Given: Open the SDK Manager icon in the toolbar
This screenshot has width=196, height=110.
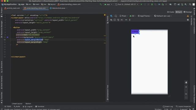Looking at the screenshot, I should pyautogui.click(x=186, y=4).
